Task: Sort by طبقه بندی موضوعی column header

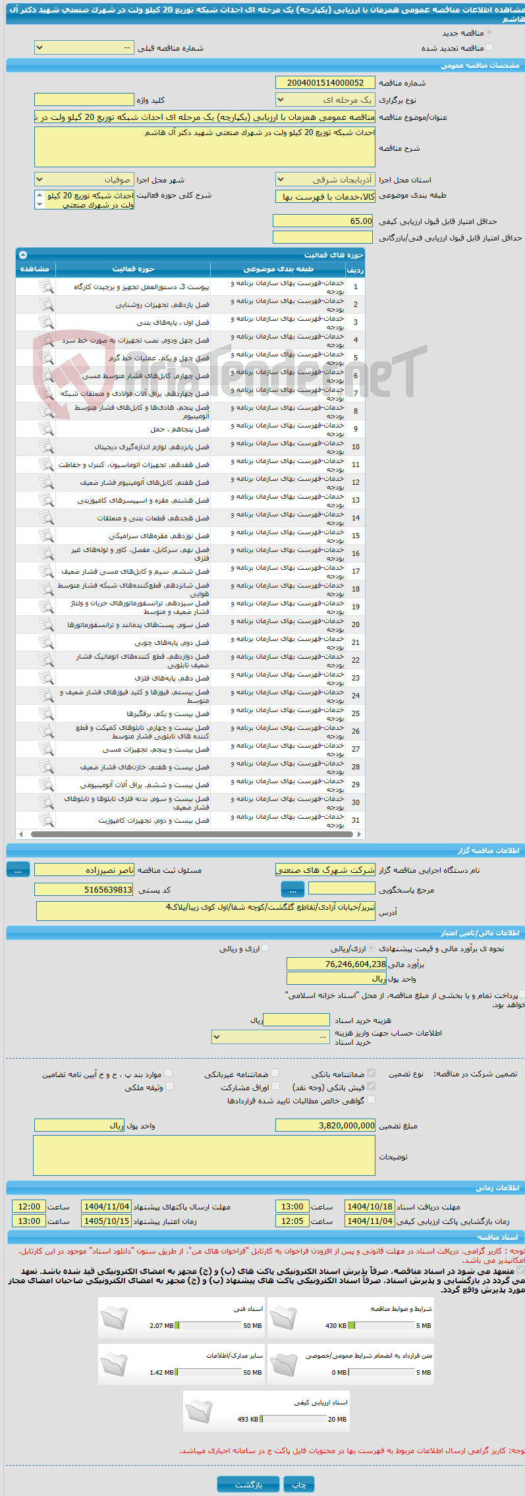Action: point(278,269)
